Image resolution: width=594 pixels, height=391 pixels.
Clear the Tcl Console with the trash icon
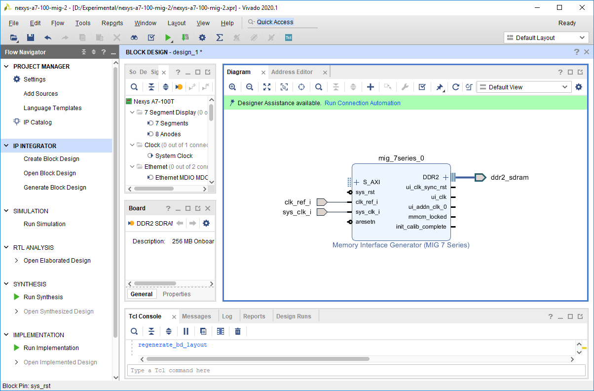pyautogui.click(x=238, y=331)
